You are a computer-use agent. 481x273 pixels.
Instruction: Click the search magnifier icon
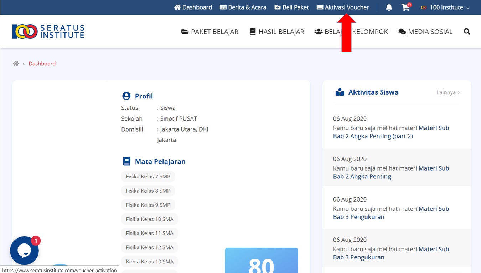click(x=467, y=32)
